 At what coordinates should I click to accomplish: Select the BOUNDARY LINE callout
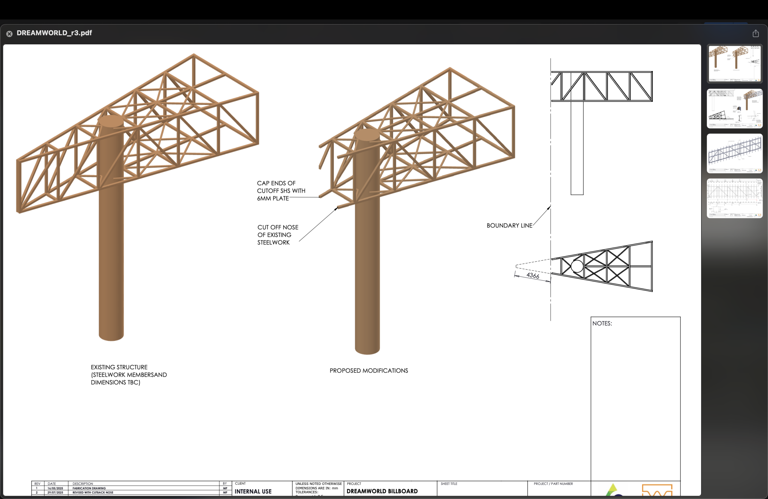509,225
